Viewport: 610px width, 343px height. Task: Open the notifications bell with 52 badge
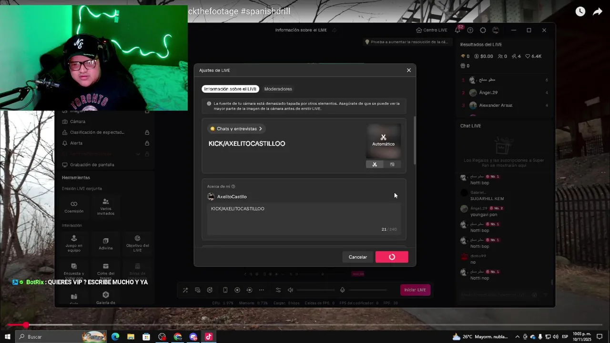[457, 30]
